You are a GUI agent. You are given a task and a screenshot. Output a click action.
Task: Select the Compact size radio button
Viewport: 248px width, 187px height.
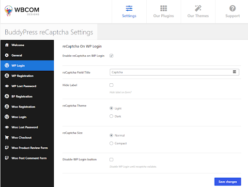[111, 143]
